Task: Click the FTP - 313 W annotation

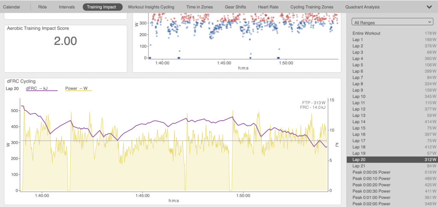Action: click(x=314, y=103)
